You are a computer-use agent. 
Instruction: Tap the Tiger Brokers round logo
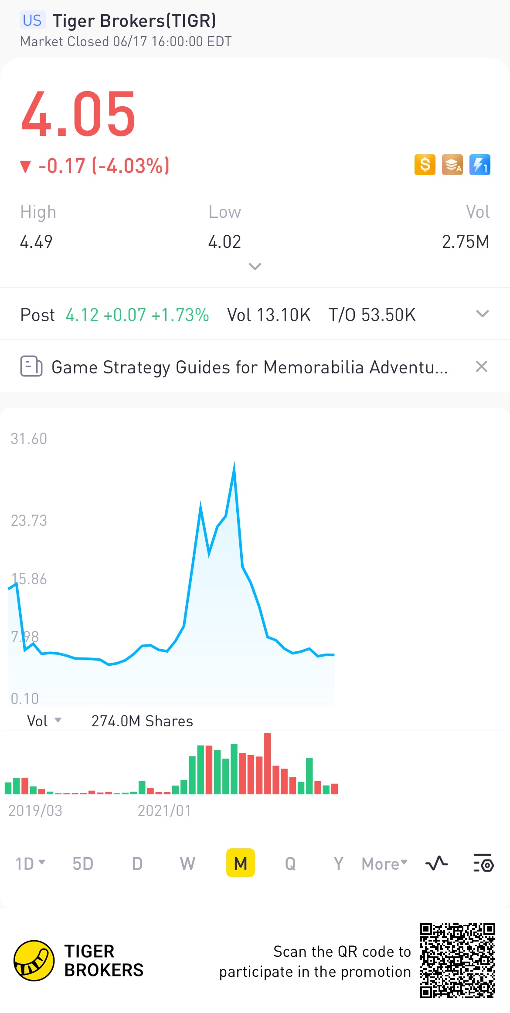(34, 960)
